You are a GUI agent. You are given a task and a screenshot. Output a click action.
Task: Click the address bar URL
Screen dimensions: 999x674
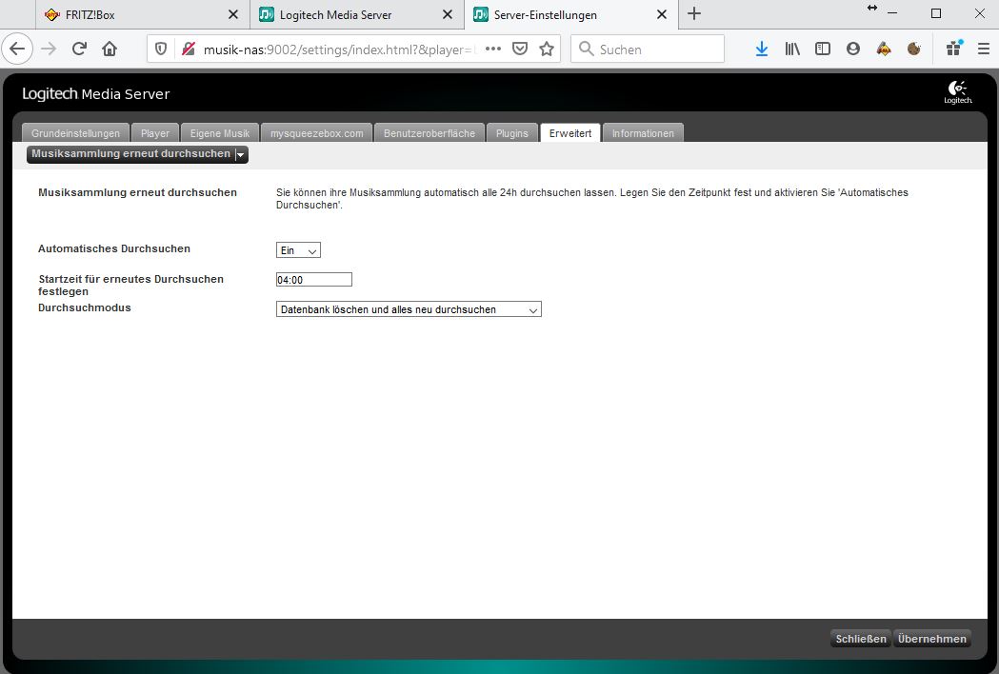coord(338,50)
